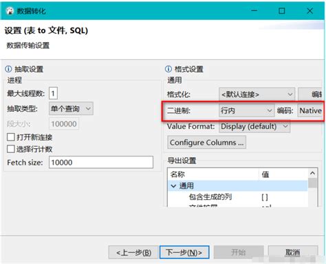The image size is (326, 264).
Task: Open the Value Format Display (default) dropdown
Action: [x=254, y=126]
